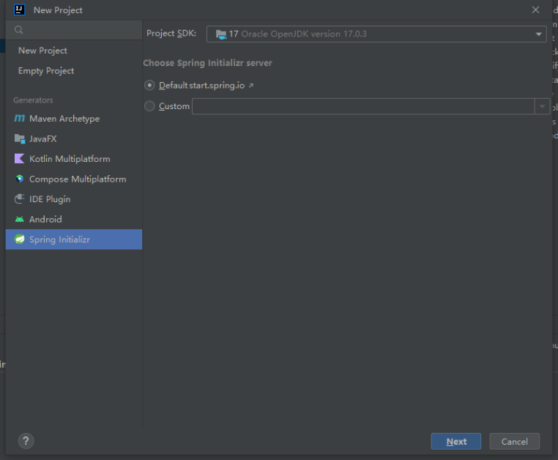Choose Android generator
Image resolution: width=558 pixels, height=460 pixels.
[x=74, y=219]
